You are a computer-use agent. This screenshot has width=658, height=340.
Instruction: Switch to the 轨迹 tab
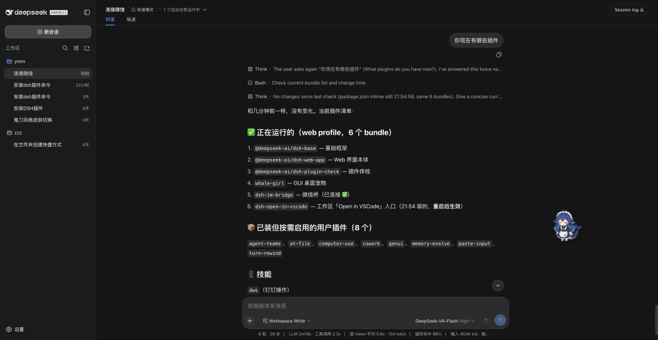pyautogui.click(x=132, y=19)
